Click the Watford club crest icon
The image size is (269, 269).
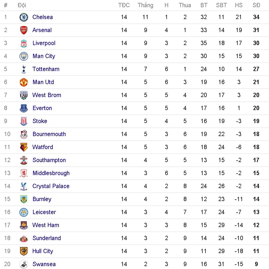coord(24,147)
